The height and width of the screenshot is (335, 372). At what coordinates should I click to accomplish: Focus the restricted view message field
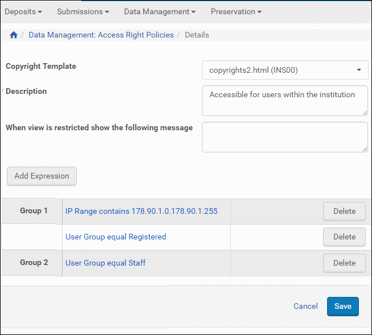284,137
